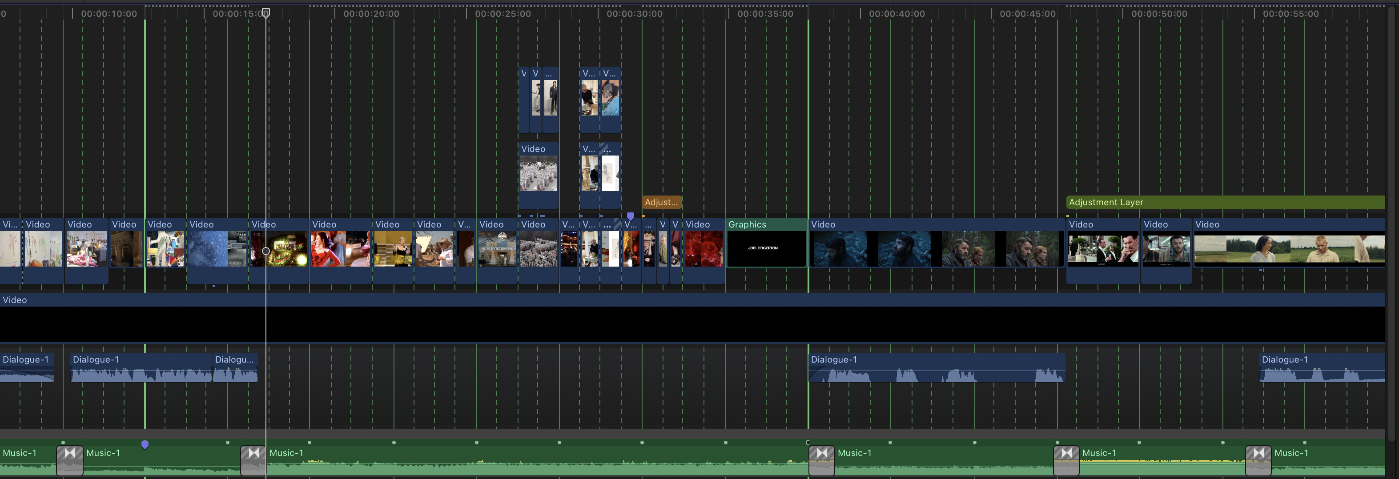Screen dimensions: 1399x479
Task: Select the Music-1 transition near 00:00:10
Action: click(x=69, y=460)
